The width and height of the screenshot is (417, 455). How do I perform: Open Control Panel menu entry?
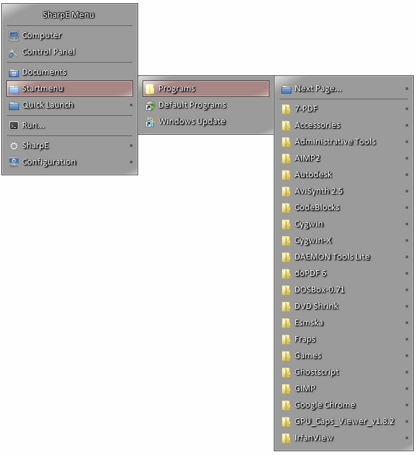70,52
